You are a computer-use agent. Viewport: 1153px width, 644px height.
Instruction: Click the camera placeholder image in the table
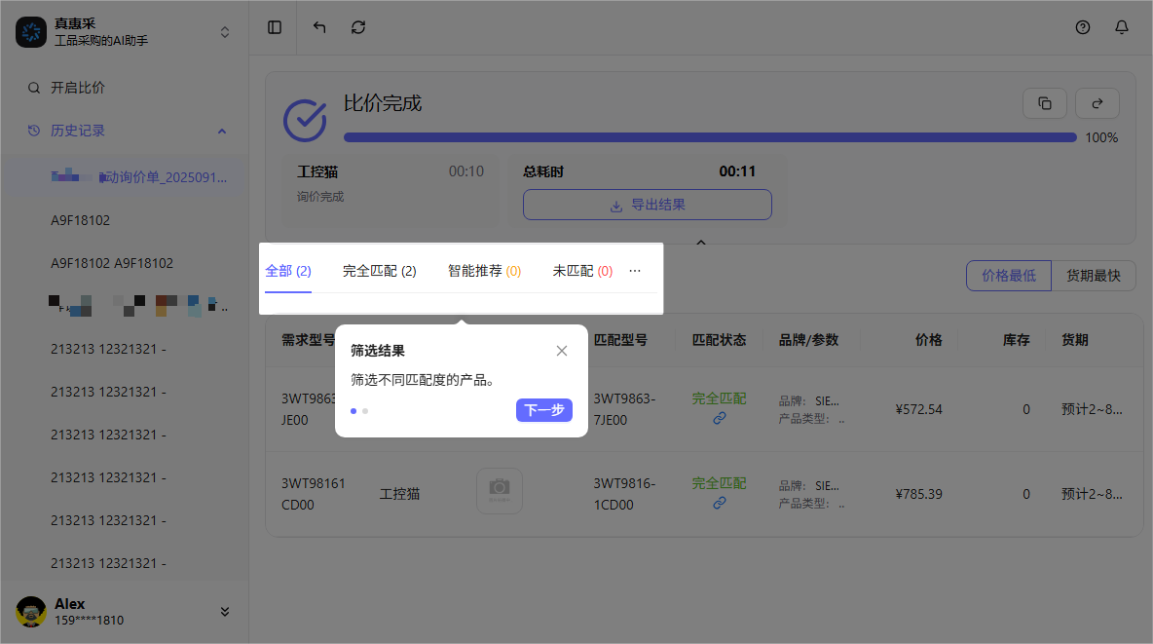500,491
